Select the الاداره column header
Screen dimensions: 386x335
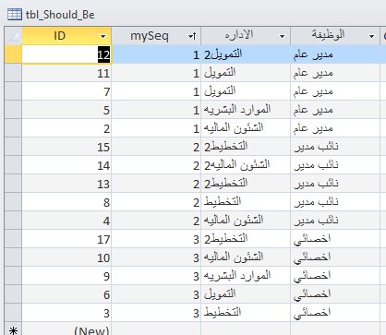pos(246,36)
